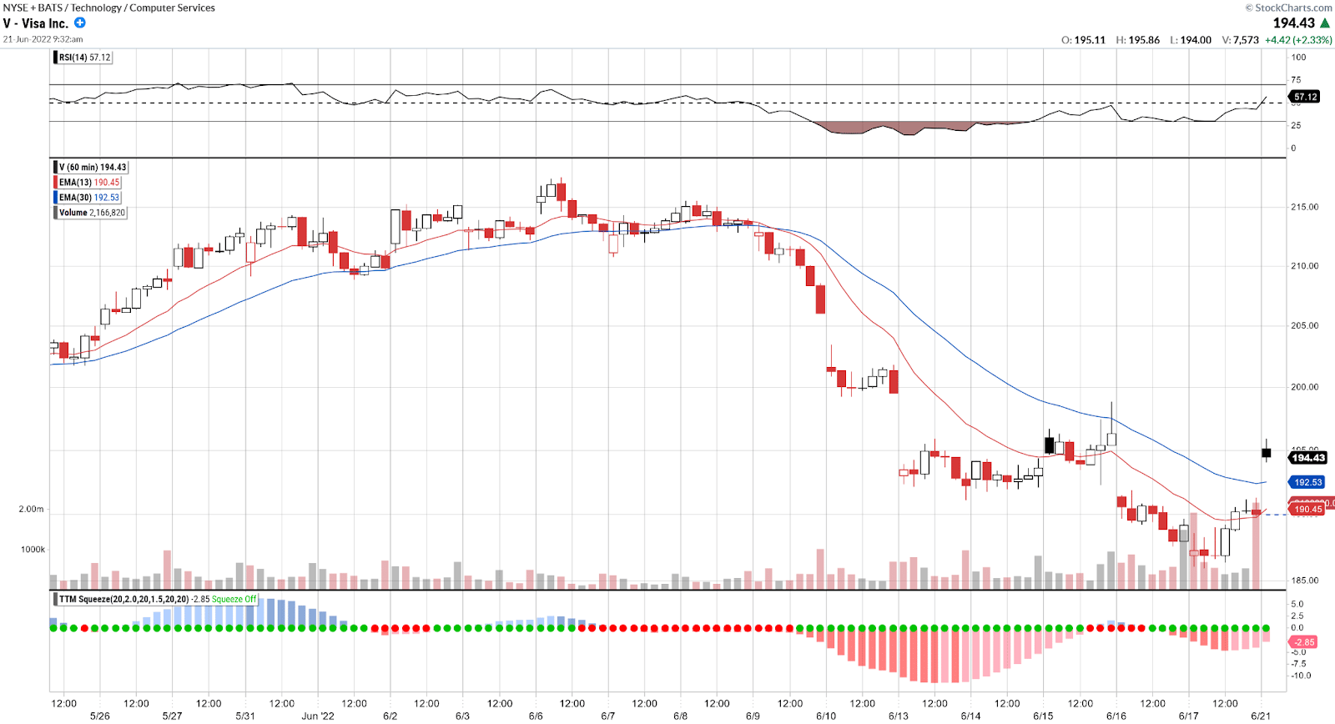The width and height of the screenshot is (1335, 724).
Task: Click the 185.00 price axis label
Action: click(1305, 581)
